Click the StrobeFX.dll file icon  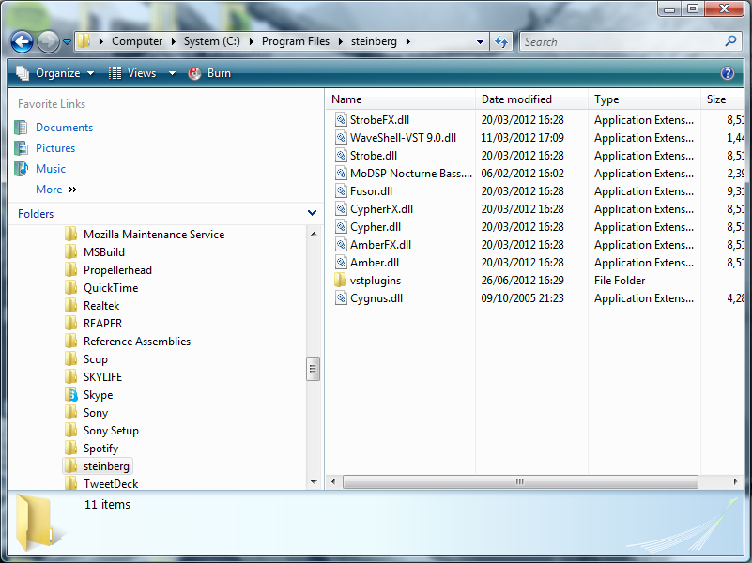tap(341, 120)
